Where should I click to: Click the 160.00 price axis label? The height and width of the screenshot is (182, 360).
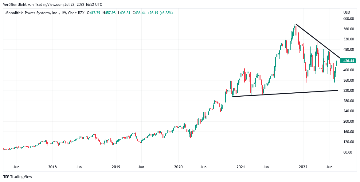click(x=348, y=132)
